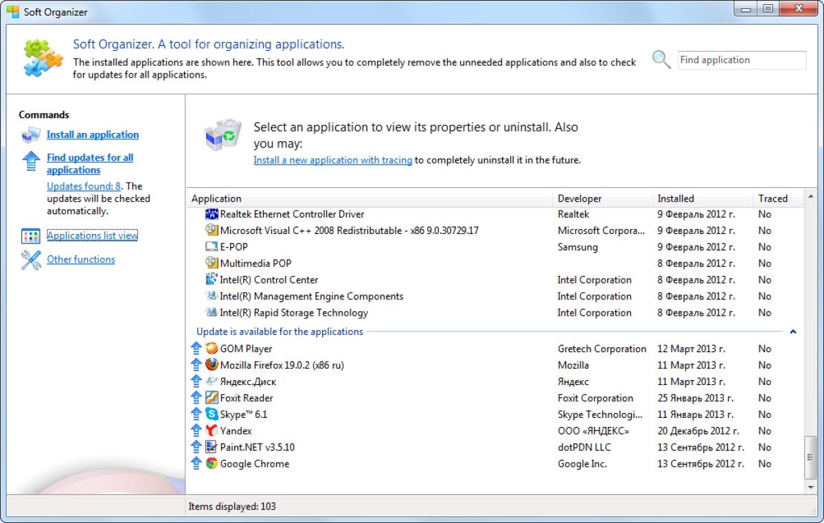Screen dimensions: 824x523
Task: Click the Applications list view grid icon
Action: point(30,235)
